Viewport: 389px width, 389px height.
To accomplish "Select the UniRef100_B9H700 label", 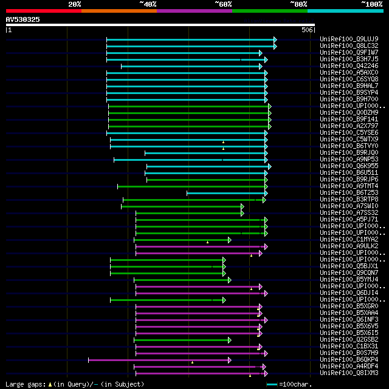I will (349, 100).
